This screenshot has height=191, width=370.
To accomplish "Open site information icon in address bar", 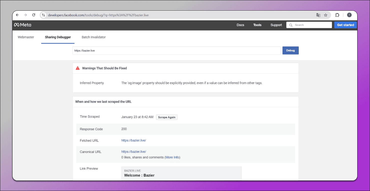I will tap(43, 15).
